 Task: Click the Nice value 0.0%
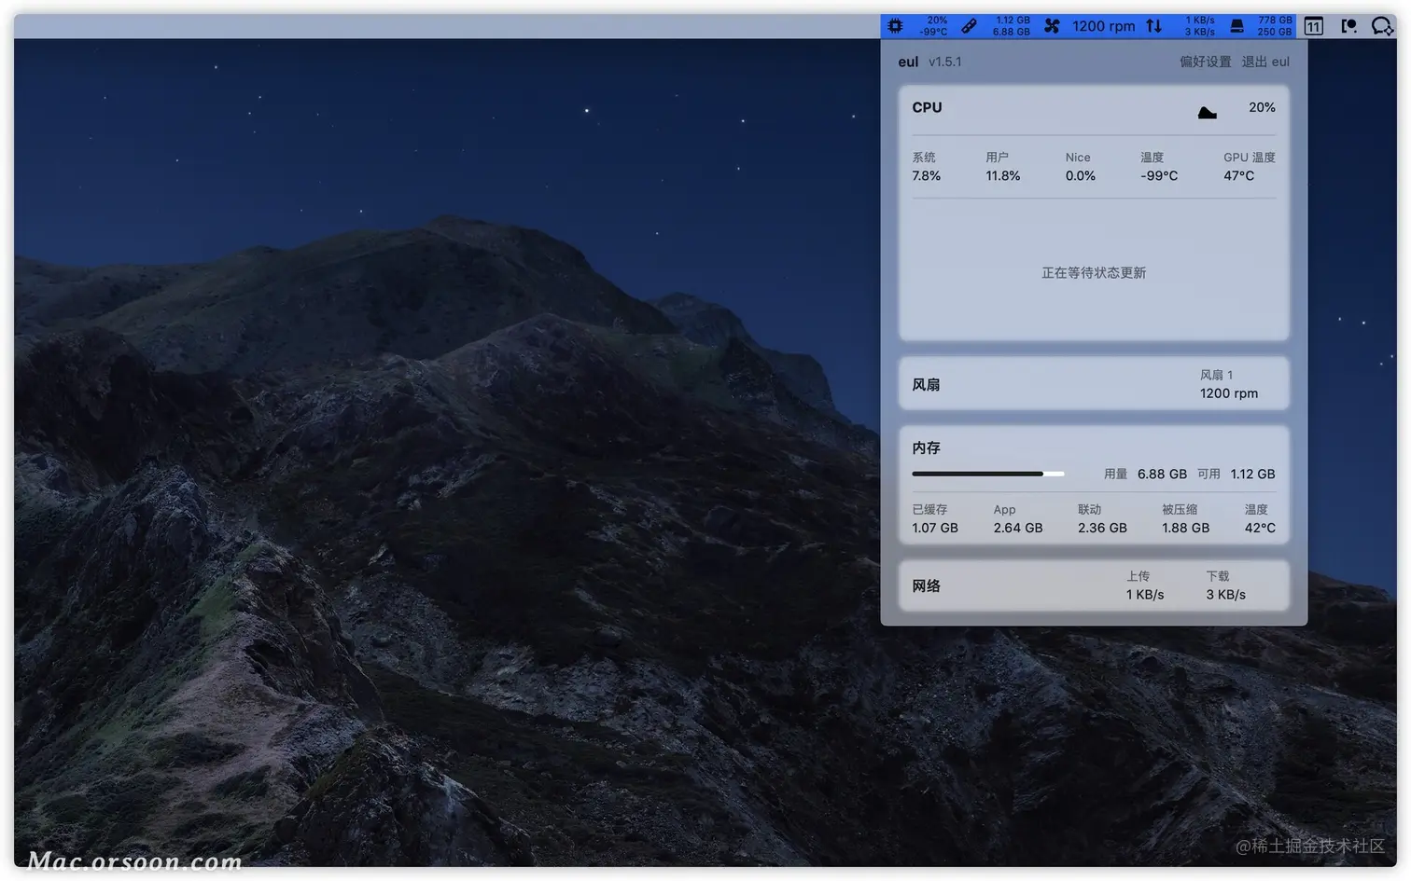tap(1081, 175)
